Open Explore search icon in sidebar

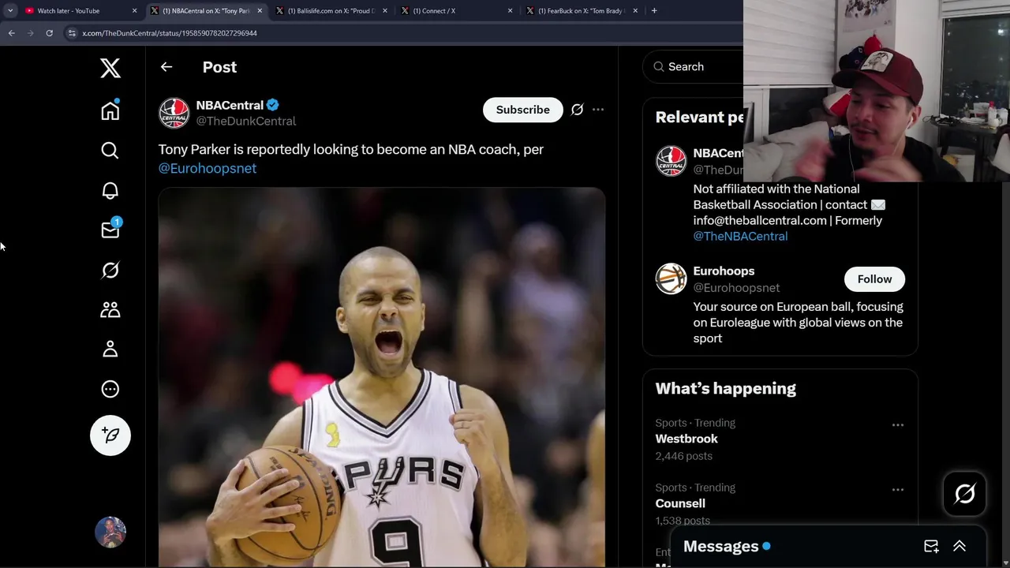point(110,151)
